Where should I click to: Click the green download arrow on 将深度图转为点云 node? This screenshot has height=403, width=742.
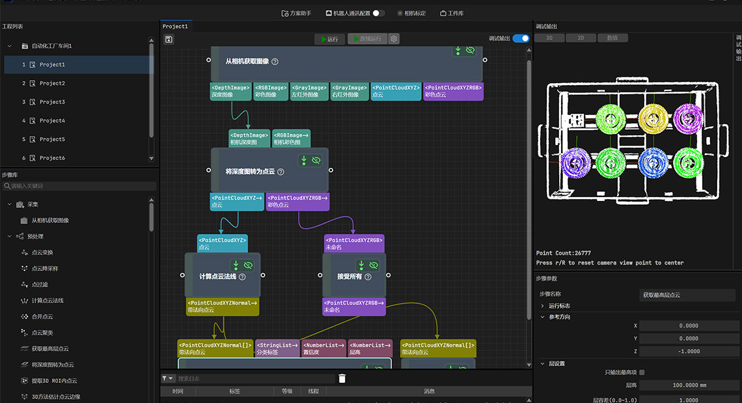coord(304,161)
